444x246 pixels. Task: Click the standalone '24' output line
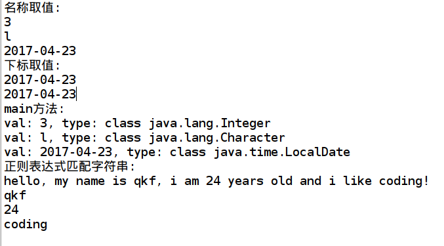coord(11,210)
